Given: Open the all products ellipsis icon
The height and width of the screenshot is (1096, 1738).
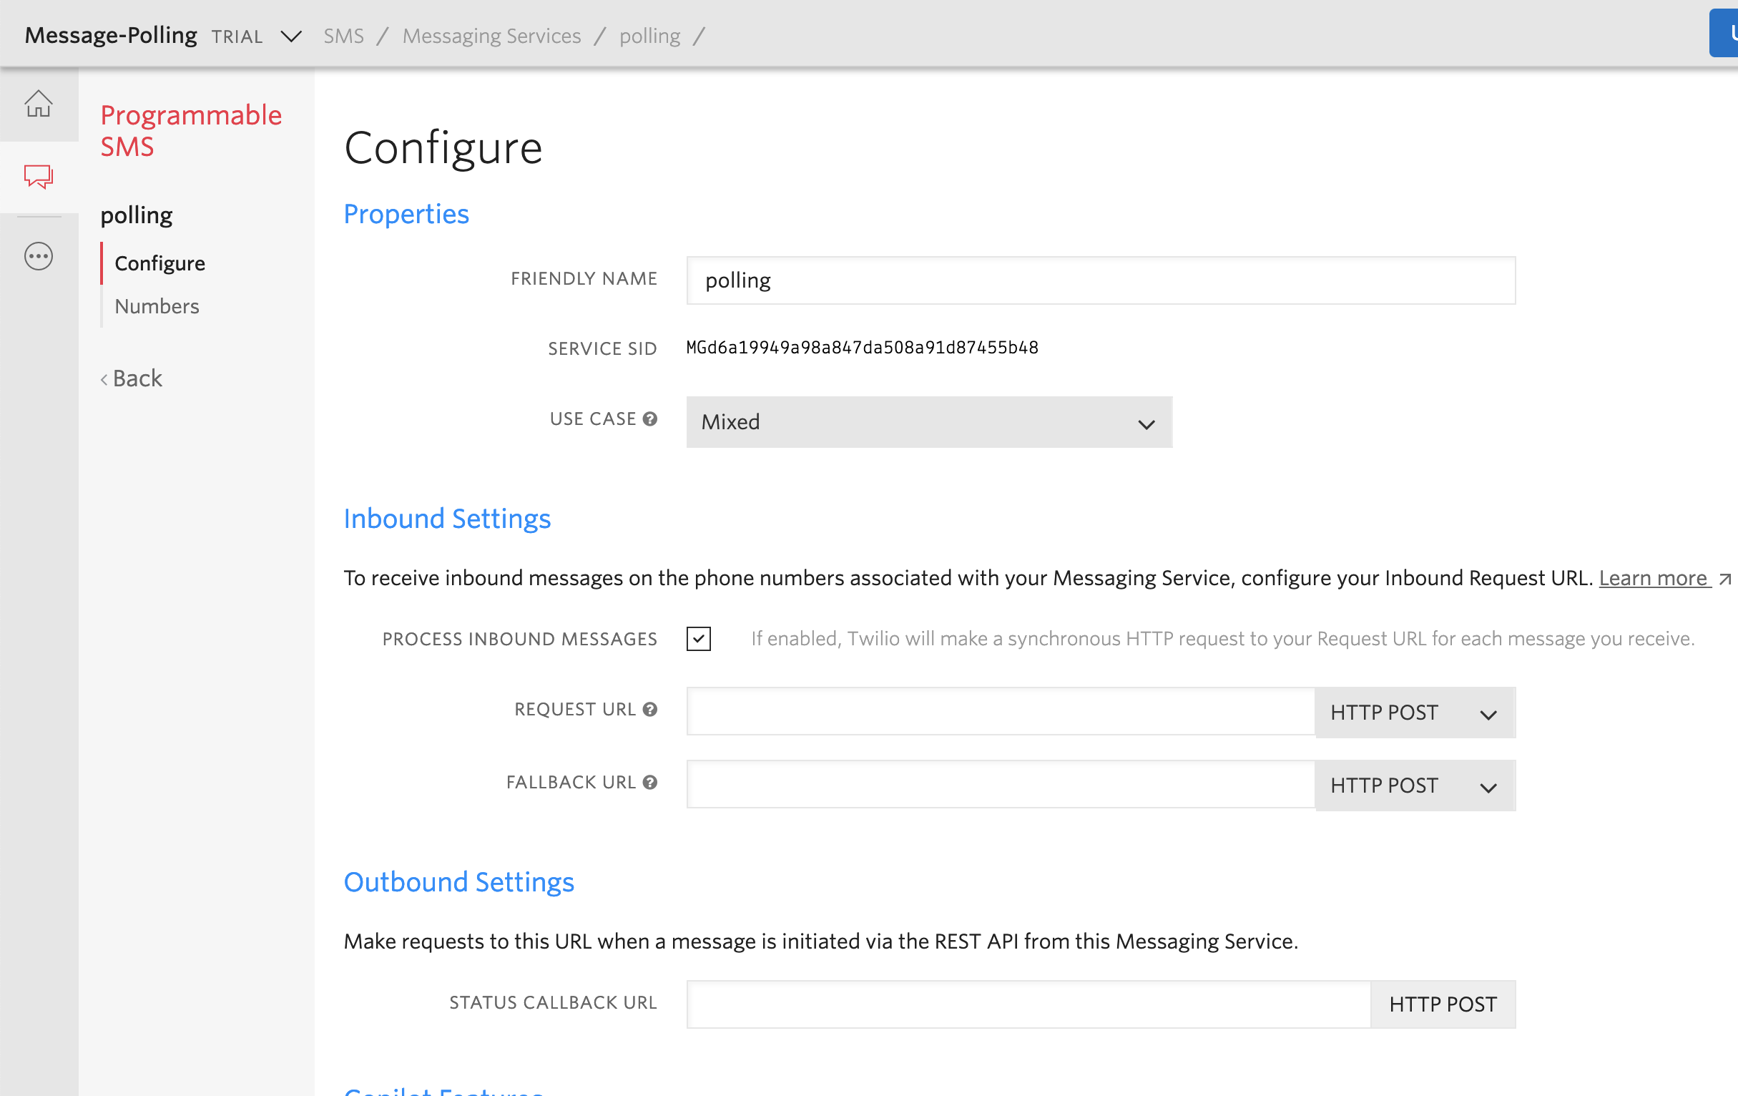Looking at the screenshot, I should [38, 256].
